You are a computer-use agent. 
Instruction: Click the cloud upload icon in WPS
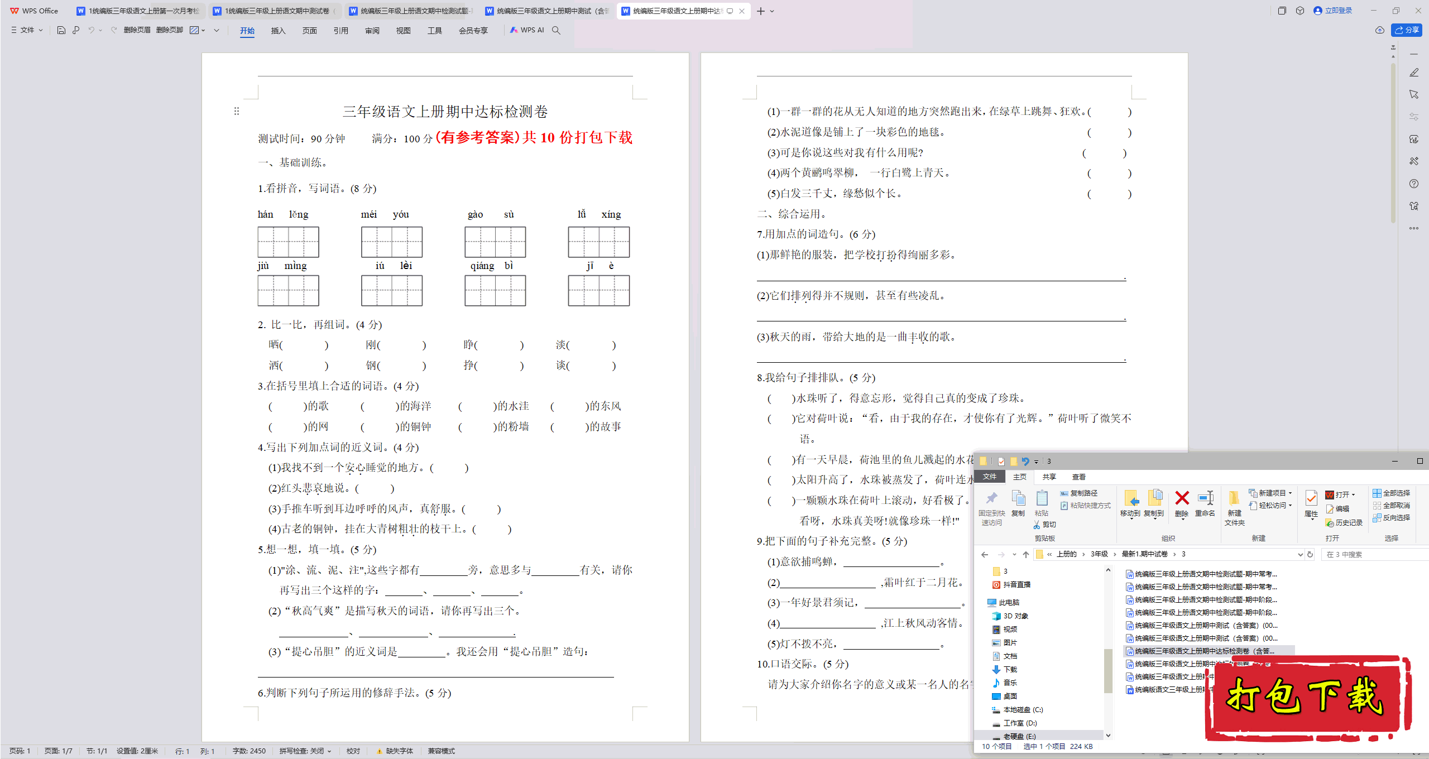[x=1379, y=30]
